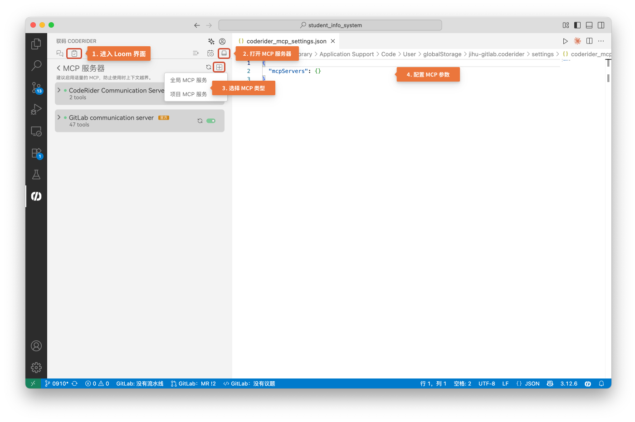
Task: Click the add MCP server plus icon
Action: [219, 67]
